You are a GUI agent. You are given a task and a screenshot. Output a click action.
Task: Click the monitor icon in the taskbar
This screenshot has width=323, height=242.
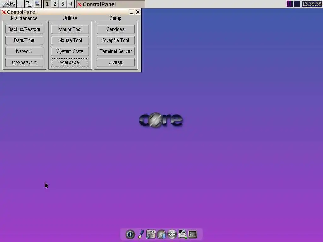coord(37,4)
